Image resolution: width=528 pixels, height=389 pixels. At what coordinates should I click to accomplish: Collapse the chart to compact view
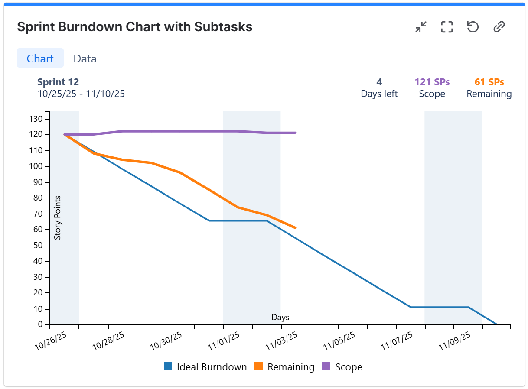coord(420,27)
